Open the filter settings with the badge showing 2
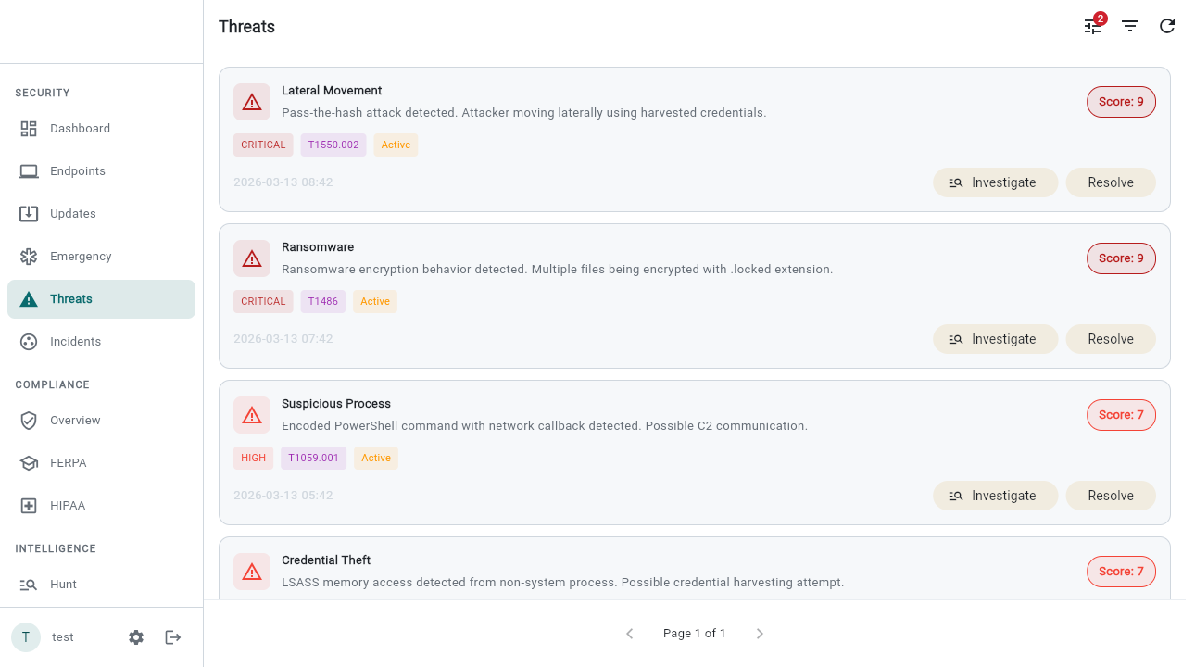Viewport: 1195px width, 667px height. [x=1093, y=26]
